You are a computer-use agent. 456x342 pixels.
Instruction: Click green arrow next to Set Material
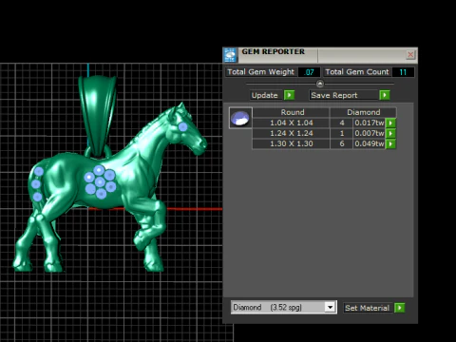point(400,308)
